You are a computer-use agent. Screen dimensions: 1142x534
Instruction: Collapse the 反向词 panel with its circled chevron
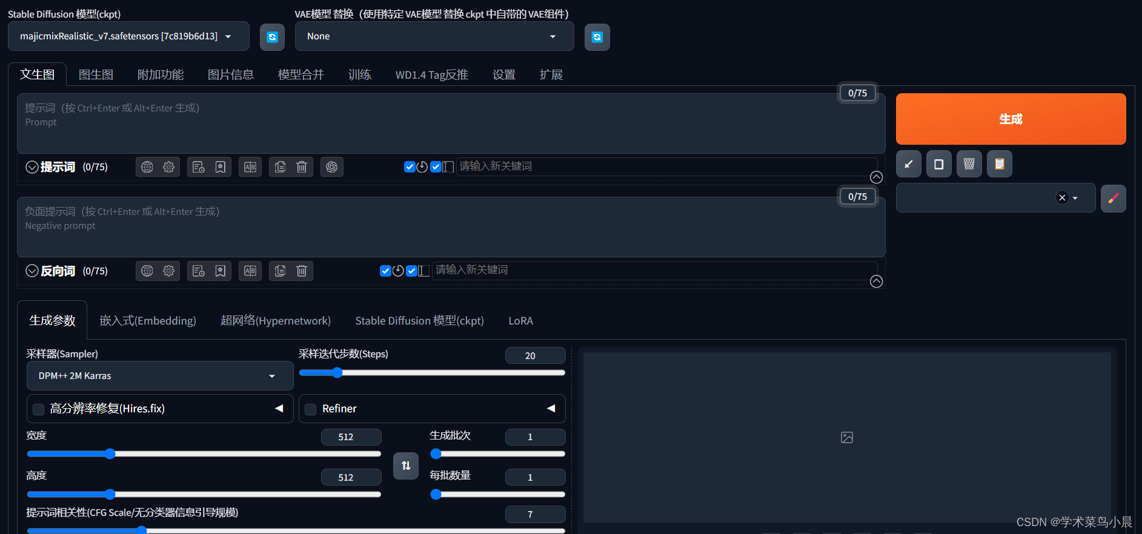pos(32,271)
